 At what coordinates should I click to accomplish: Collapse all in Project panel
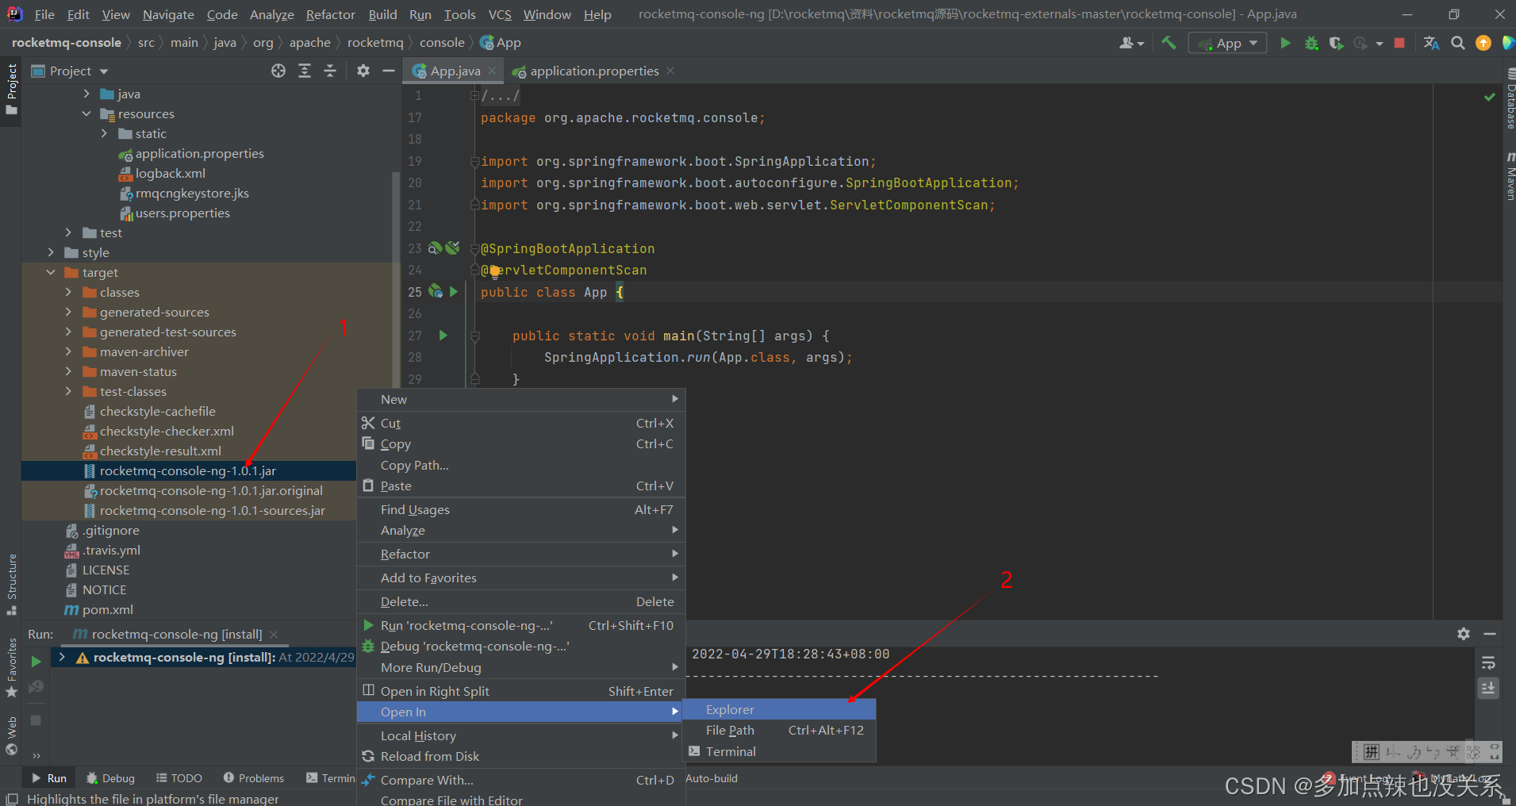point(330,71)
